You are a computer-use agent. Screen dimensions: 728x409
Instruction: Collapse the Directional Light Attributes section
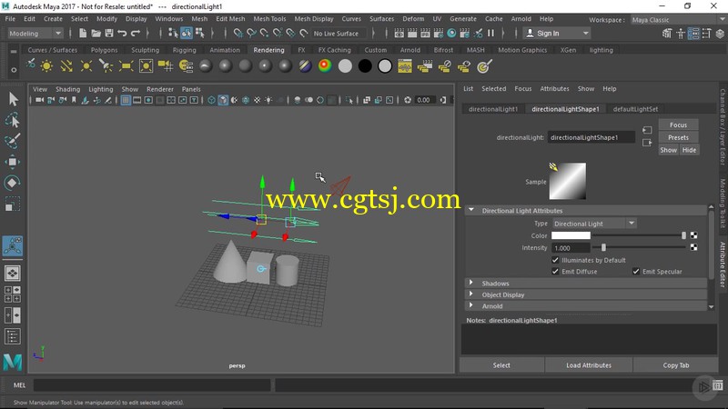click(x=471, y=210)
